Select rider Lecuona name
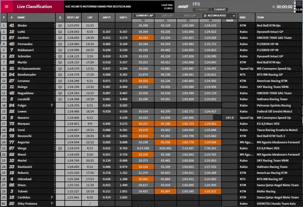 click(24, 81)
